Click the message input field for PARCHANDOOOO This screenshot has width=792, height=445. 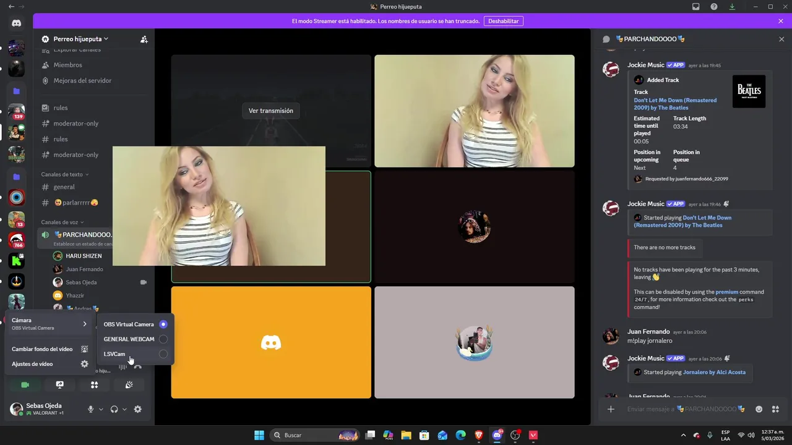(686, 409)
